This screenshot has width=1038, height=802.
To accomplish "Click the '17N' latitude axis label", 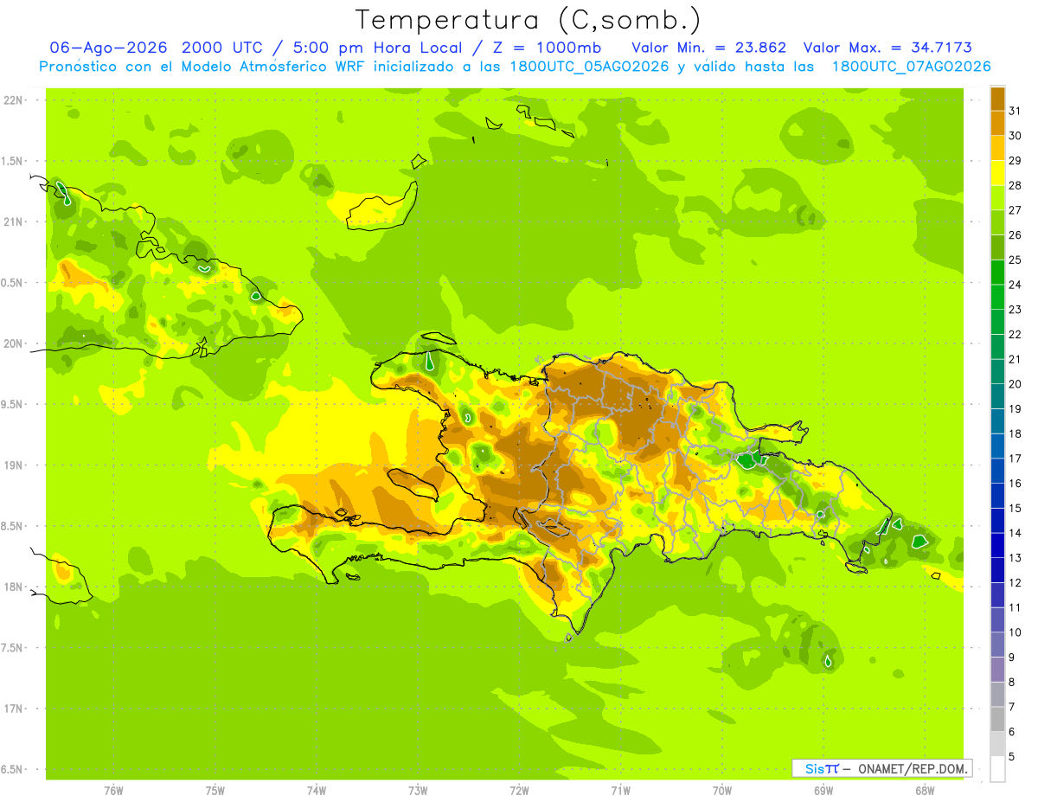I will tap(13, 709).
